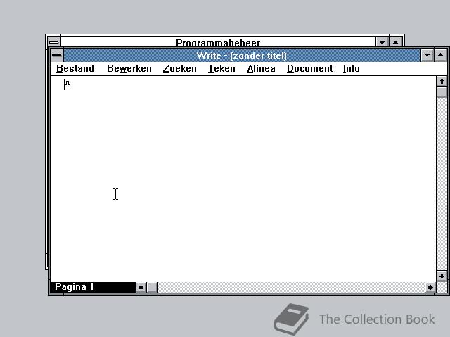Click the horizontal scrollbar thumb
Screen dimensions: 450x337
coord(152,287)
